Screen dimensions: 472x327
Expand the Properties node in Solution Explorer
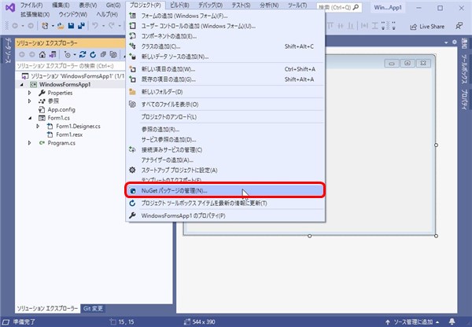pos(30,93)
